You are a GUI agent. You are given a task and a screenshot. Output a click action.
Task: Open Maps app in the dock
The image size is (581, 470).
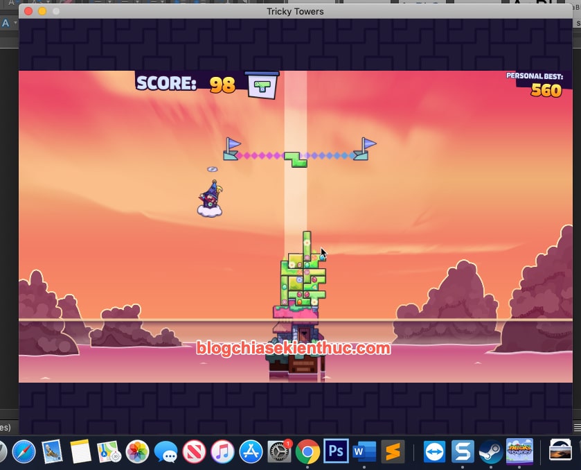coord(109,452)
